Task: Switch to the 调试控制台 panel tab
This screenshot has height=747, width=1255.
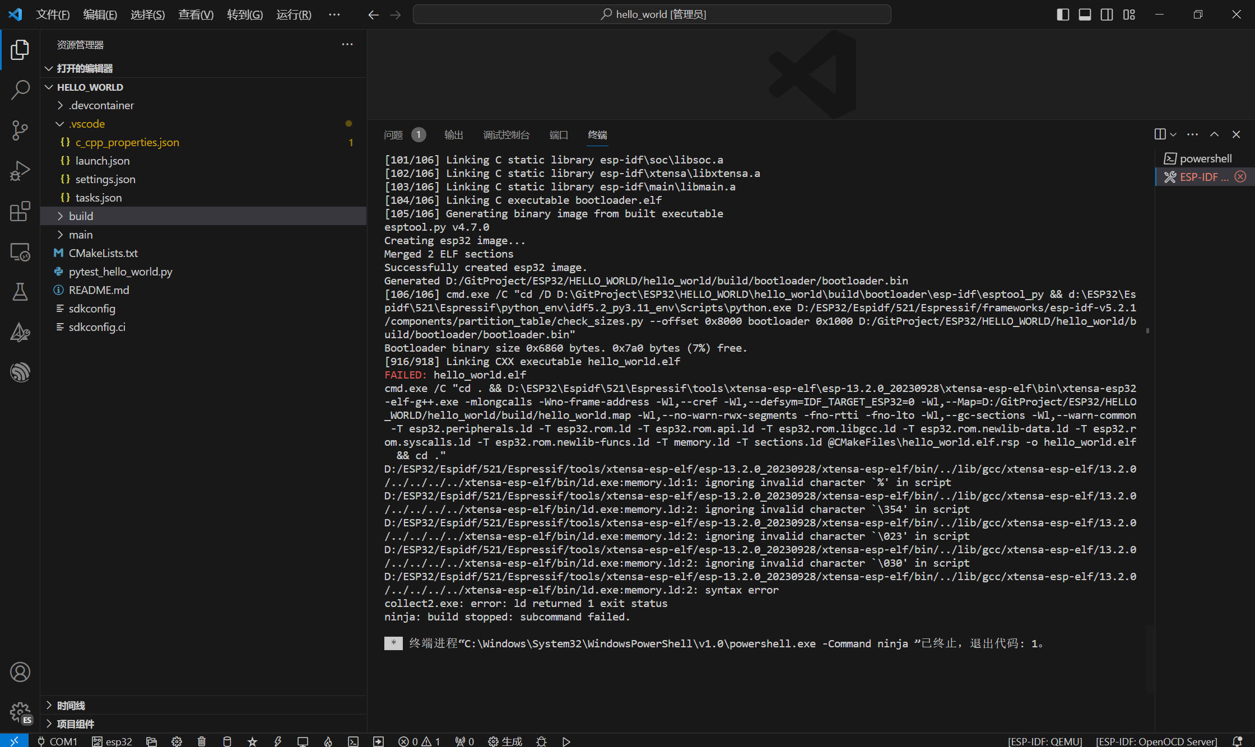Action: (506, 135)
